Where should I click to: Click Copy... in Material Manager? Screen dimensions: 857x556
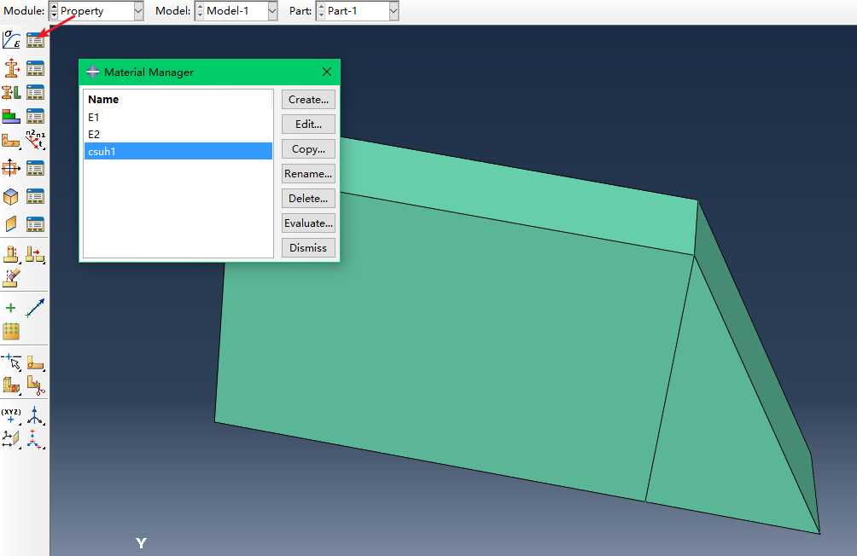(308, 149)
